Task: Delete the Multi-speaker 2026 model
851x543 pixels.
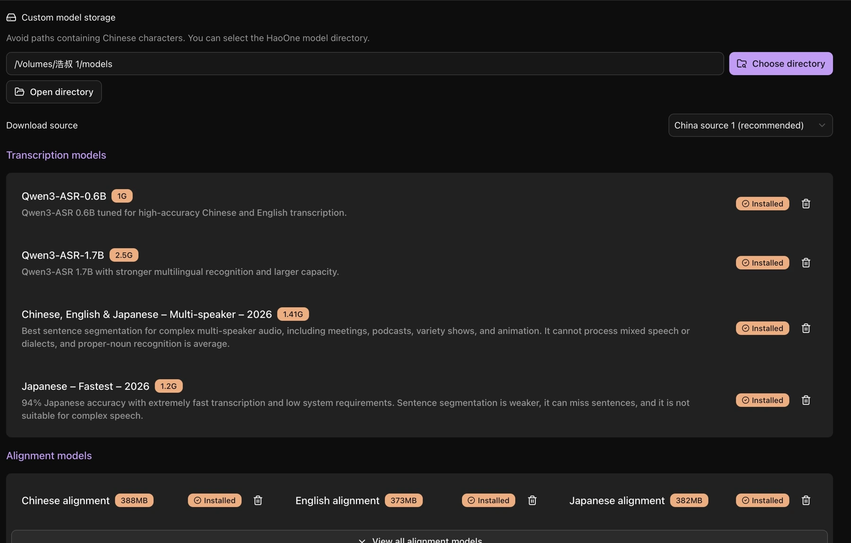Action: [x=806, y=328]
